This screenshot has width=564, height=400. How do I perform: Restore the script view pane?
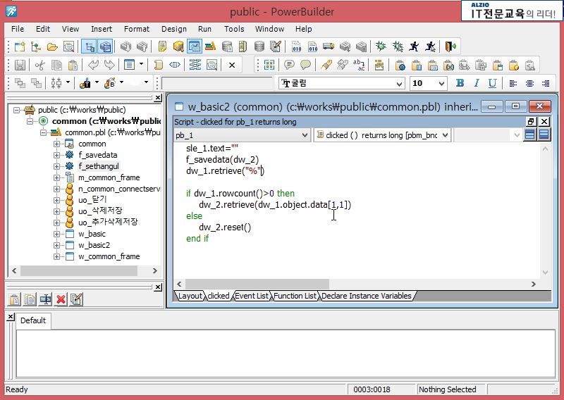tap(531, 121)
